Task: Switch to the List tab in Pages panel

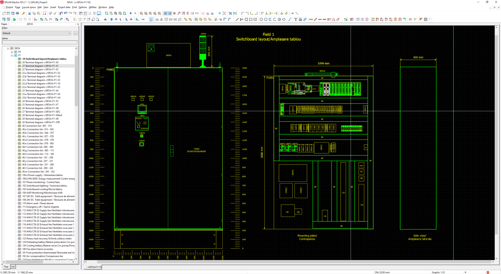Action: (12, 266)
